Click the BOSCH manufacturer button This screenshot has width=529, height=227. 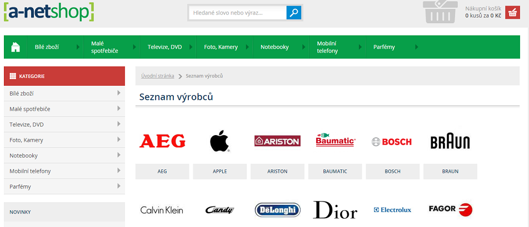coord(393,172)
